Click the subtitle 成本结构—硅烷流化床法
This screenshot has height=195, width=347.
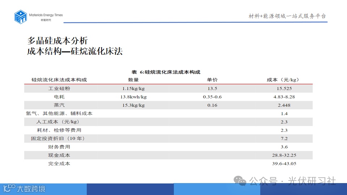(x=75, y=51)
